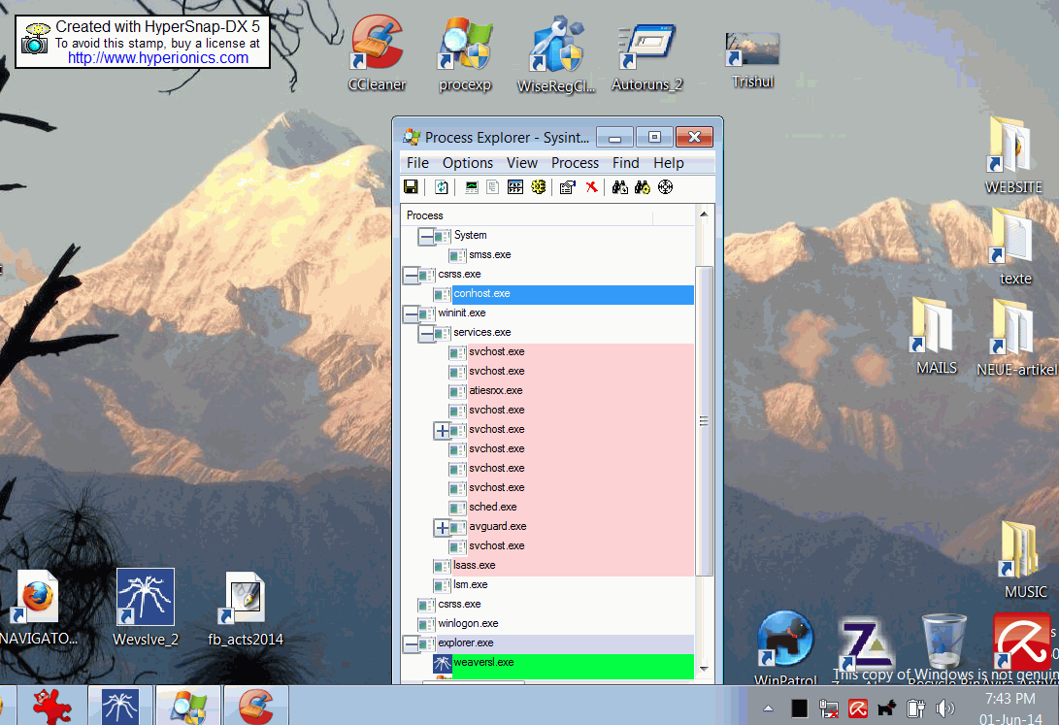This screenshot has width=1059, height=725.
Task: Click the binoculars with gear icon
Action: click(643, 187)
